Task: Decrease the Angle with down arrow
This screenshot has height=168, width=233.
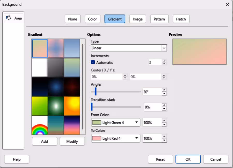Action: 164,94
